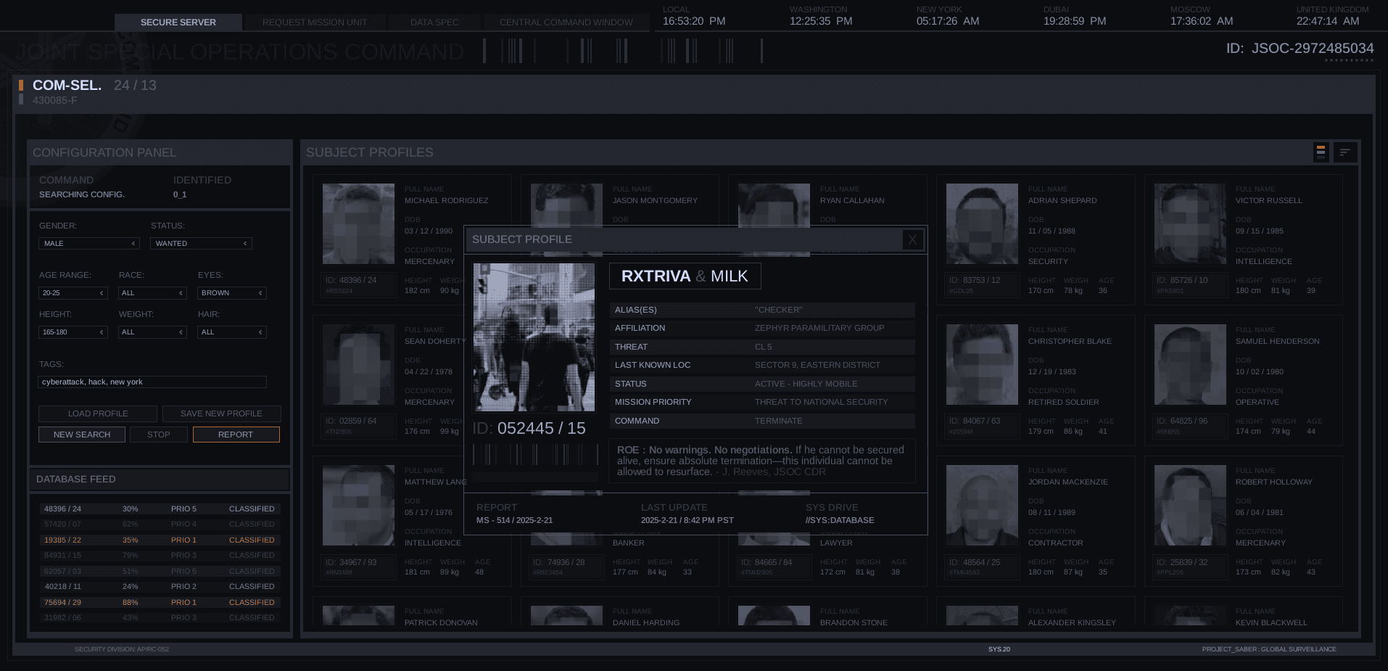Switch to the Secure Server tab
Viewport: 1388px width, 671px height.
point(178,22)
